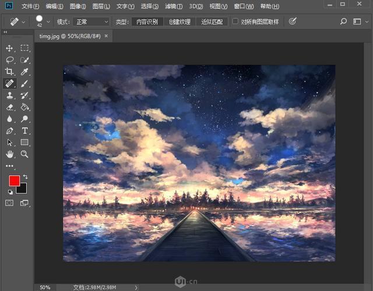Select the Eyedropper tool
Viewport: 373px width, 291px height.
pos(24,72)
